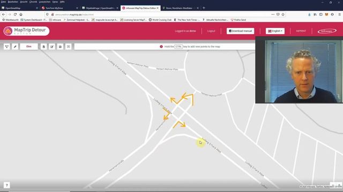Click the browser forward arrow

(x=10, y=14)
